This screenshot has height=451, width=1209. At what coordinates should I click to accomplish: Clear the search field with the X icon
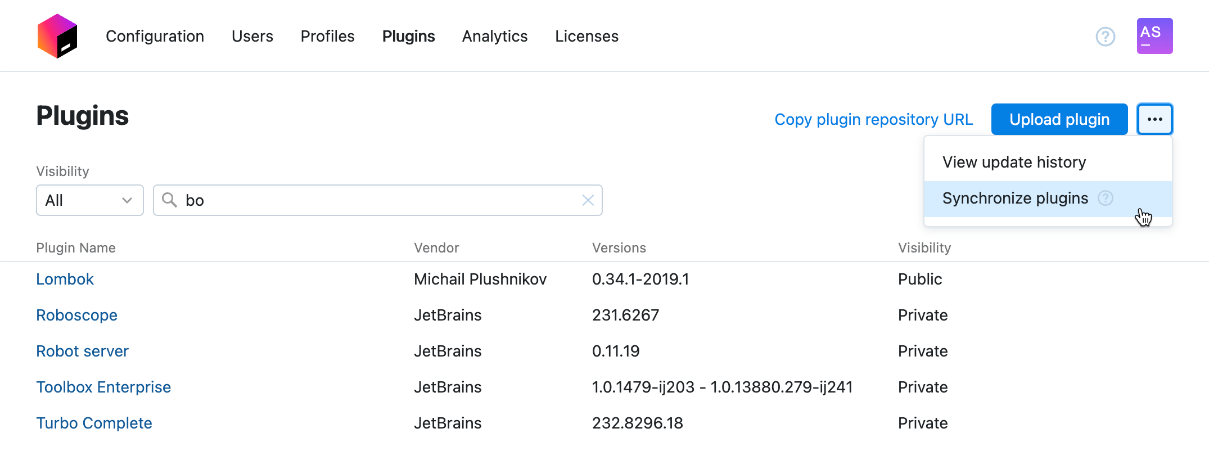click(x=588, y=200)
